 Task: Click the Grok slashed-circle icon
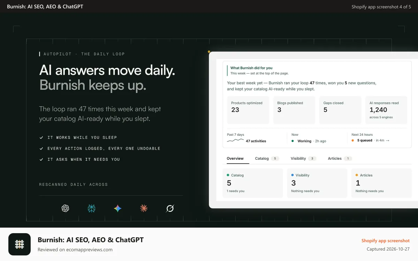[x=170, y=208]
